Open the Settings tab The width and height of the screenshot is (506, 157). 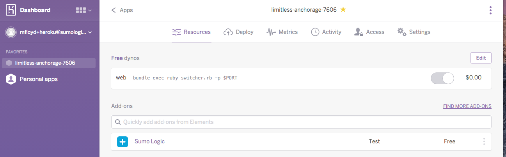414,32
